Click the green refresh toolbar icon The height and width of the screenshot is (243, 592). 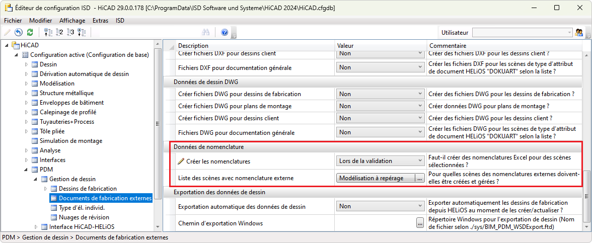[x=30, y=32]
